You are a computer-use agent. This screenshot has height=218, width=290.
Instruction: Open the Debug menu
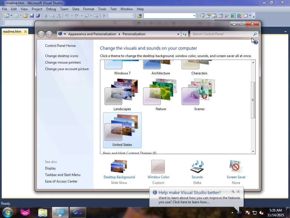pyautogui.click(x=51, y=9)
